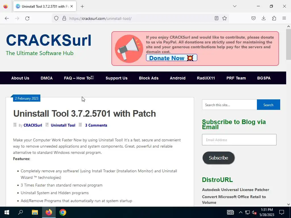Viewport: 291px width, 218px height.
Task: Click the Subscribe button
Action: (219, 158)
